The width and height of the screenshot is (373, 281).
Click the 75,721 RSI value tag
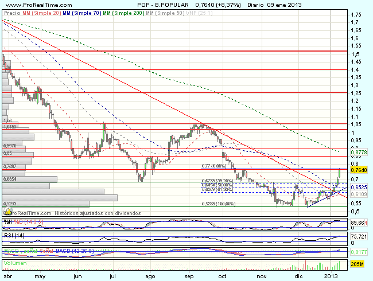pos(359,236)
